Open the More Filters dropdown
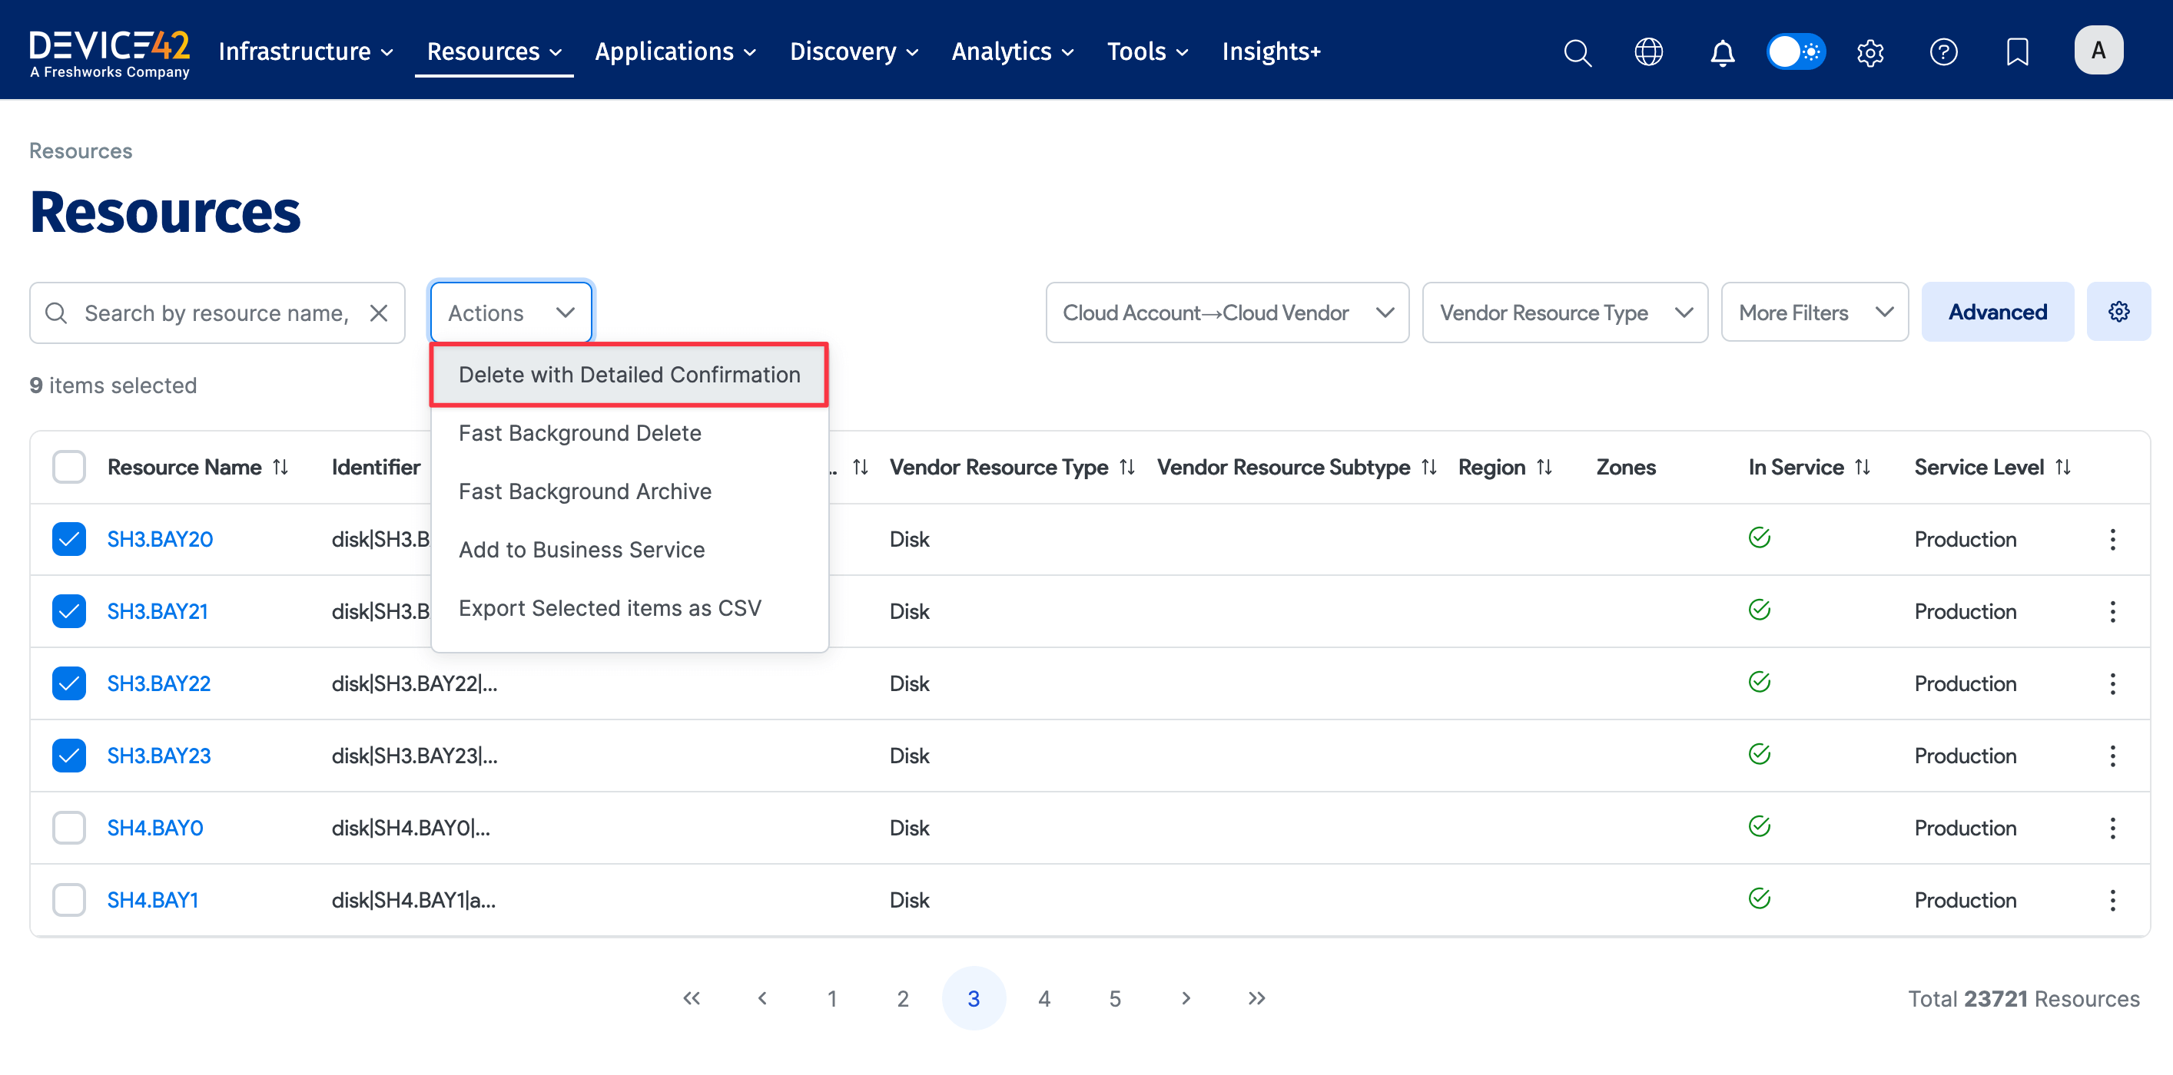The width and height of the screenshot is (2173, 1075). coord(1814,312)
